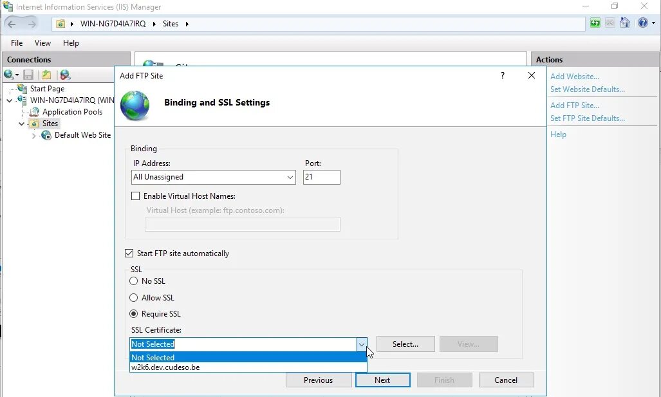Select Start Page in Connections tree
Viewport: 661px width, 397px height.
(x=47, y=89)
